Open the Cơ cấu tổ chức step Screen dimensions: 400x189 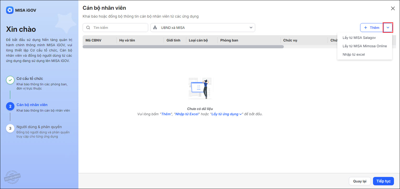(x=30, y=78)
